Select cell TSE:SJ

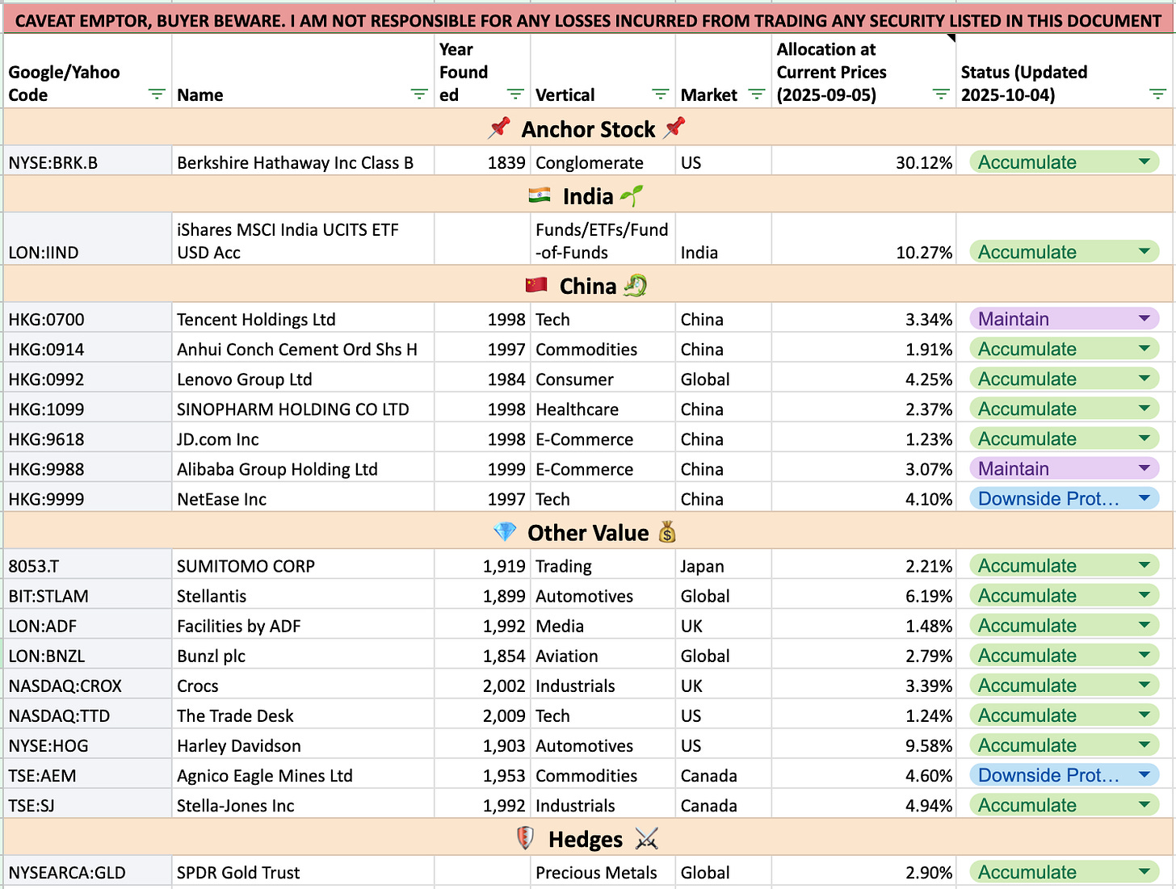87,804
